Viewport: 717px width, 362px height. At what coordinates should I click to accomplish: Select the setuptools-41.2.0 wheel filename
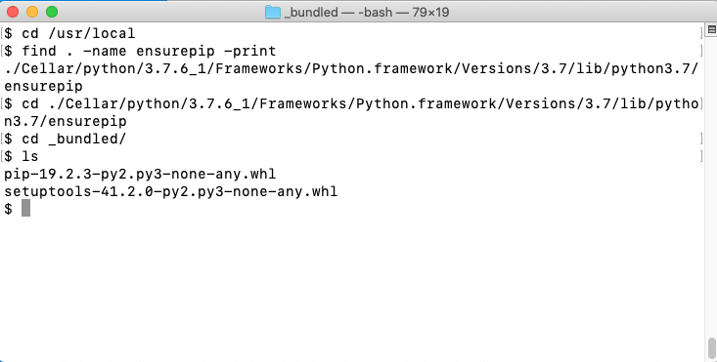(170, 191)
